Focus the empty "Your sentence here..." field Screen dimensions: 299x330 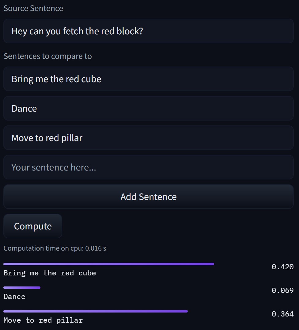coord(148,167)
